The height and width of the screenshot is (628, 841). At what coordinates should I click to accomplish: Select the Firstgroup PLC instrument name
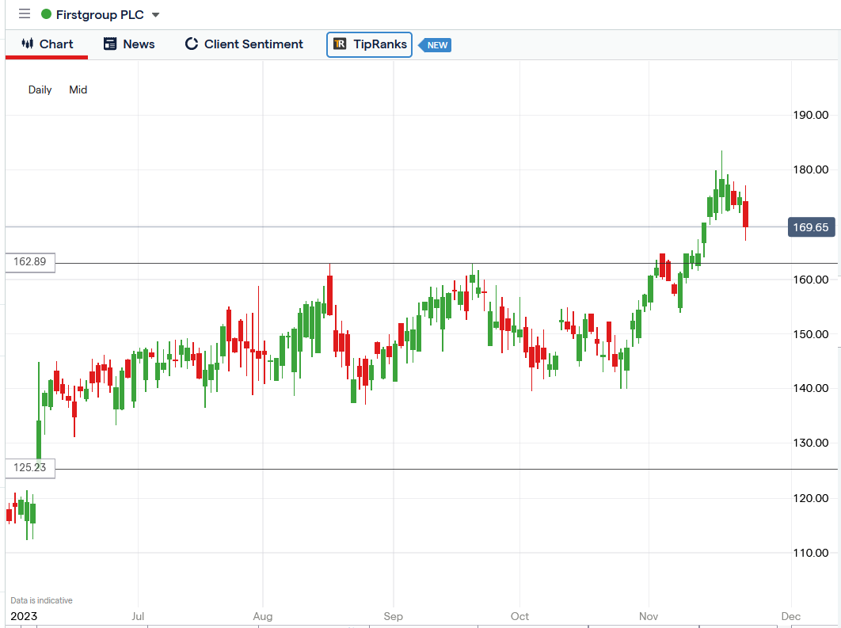100,14
